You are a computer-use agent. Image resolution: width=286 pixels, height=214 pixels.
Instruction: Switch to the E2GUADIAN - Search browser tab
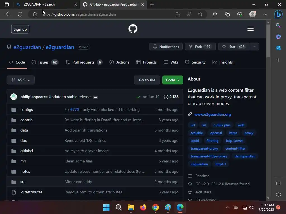coord(47,4)
